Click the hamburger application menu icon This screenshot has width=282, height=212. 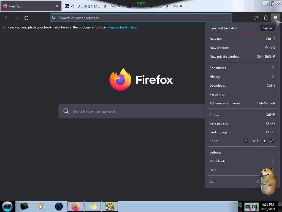275,18
